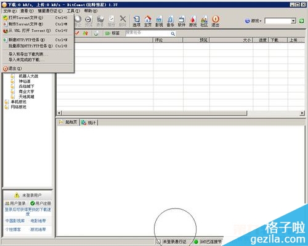
Task: Click the two-arrows filter icon
Action: (x=86, y=33)
